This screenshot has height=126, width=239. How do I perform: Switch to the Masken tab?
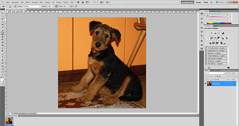click(216, 26)
